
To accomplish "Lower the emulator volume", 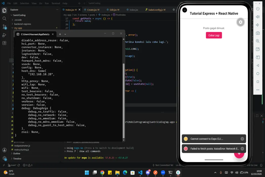I will click(258, 25).
